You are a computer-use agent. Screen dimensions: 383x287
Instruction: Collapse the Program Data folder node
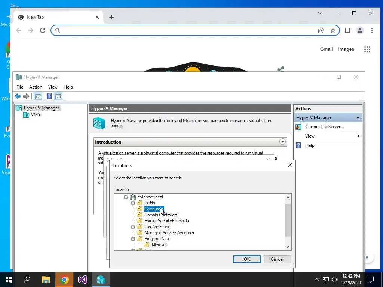coord(133,239)
